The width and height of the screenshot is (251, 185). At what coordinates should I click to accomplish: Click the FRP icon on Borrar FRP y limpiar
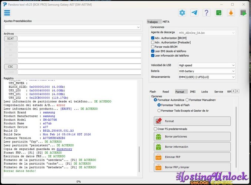(158, 167)
